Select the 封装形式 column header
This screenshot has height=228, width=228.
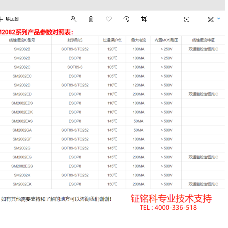pos(75,40)
